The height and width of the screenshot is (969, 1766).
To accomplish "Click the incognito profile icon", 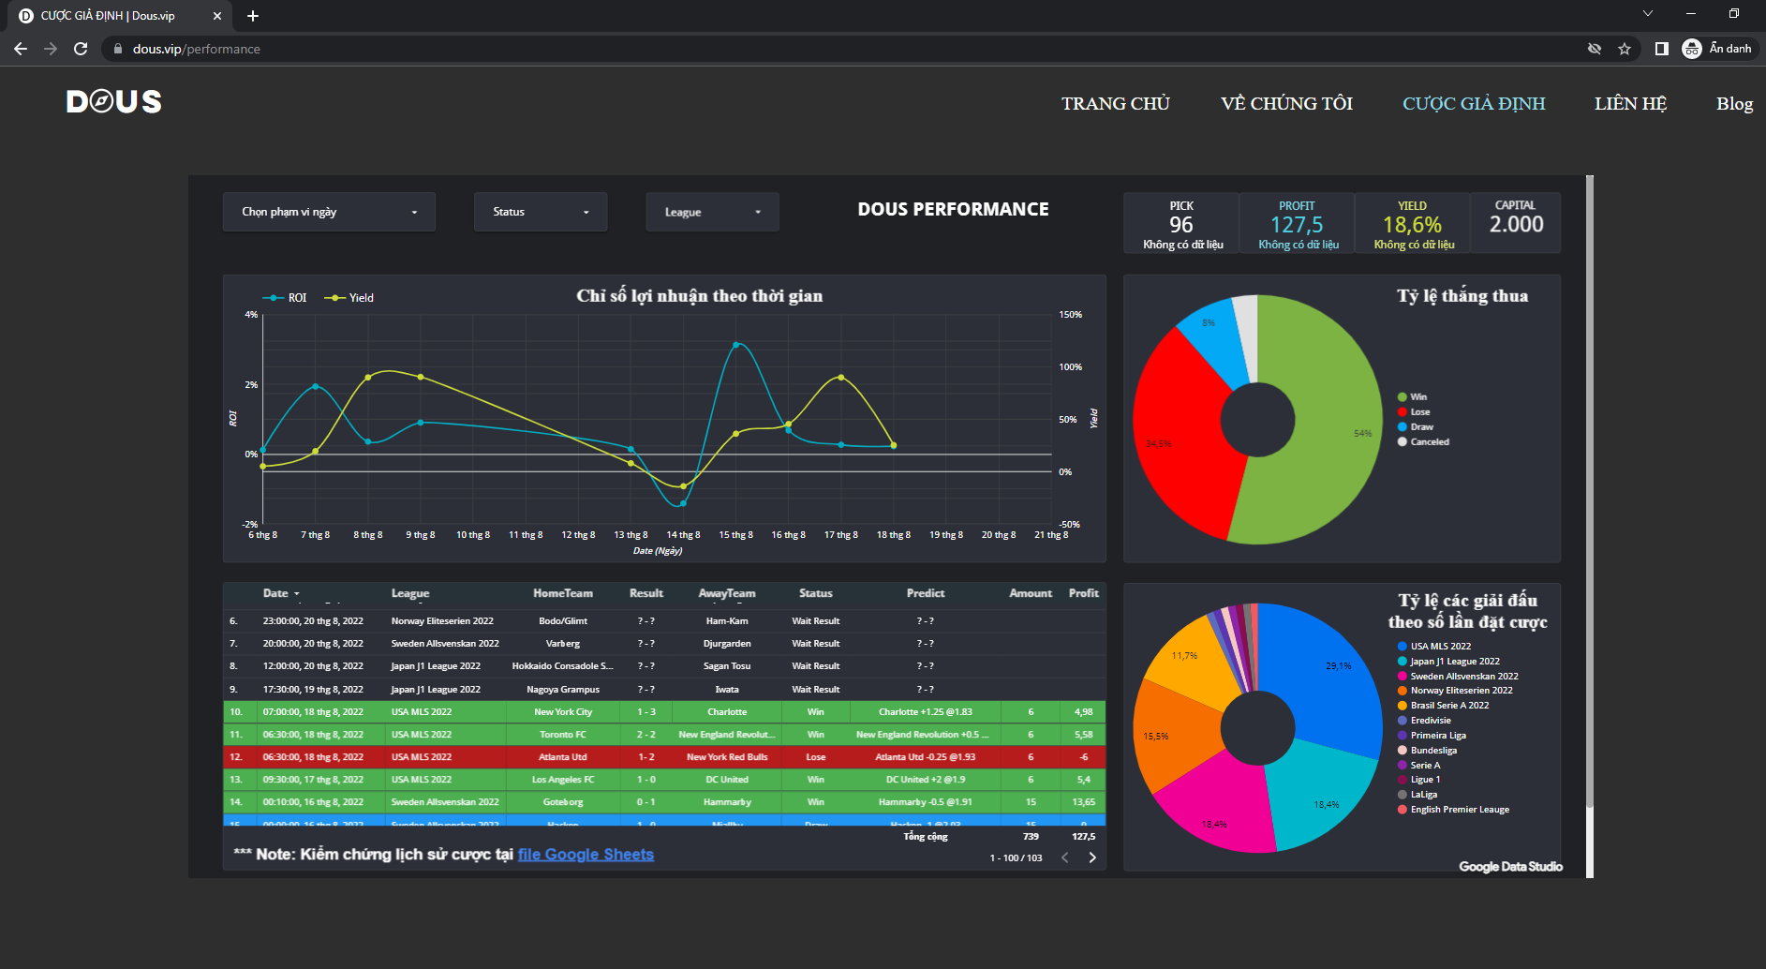I will (1692, 49).
